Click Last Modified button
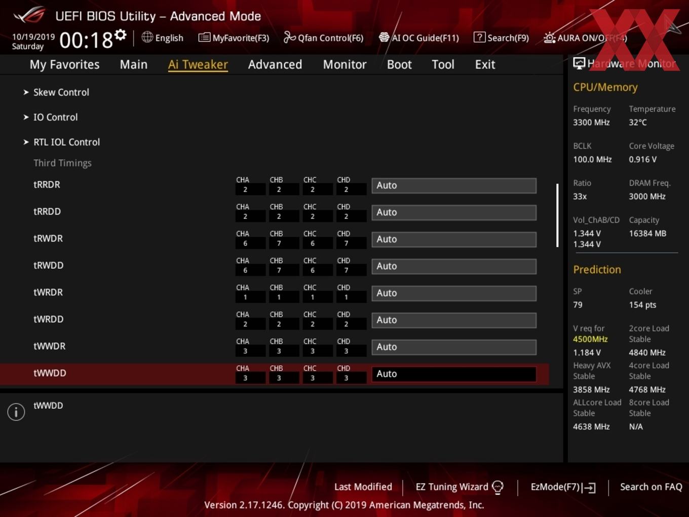 click(x=363, y=487)
